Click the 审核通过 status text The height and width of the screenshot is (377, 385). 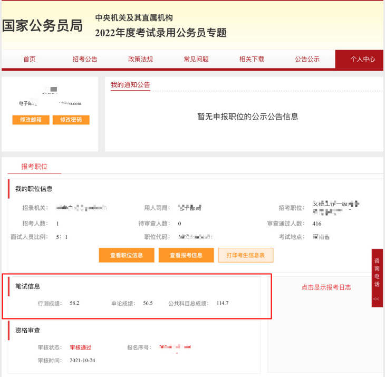pyautogui.click(x=81, y=347)
